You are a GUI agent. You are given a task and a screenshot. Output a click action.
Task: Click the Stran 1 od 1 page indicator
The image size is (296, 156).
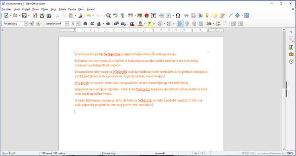[9, 153]
